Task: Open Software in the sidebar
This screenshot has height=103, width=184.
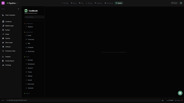Action: [6, 47]
